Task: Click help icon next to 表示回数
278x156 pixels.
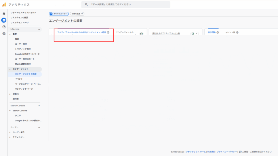Action: click(x=218, y=32)
